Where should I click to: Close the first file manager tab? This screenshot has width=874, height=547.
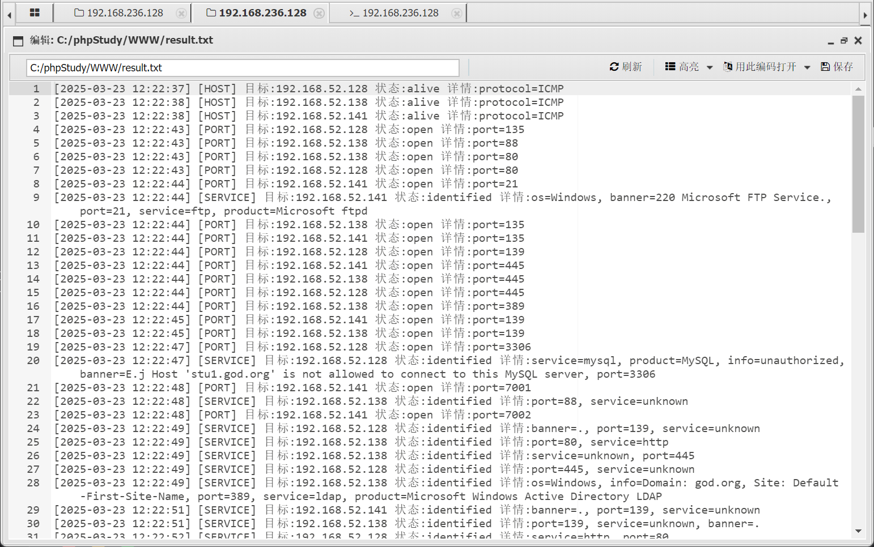click(x=181, y=13)
